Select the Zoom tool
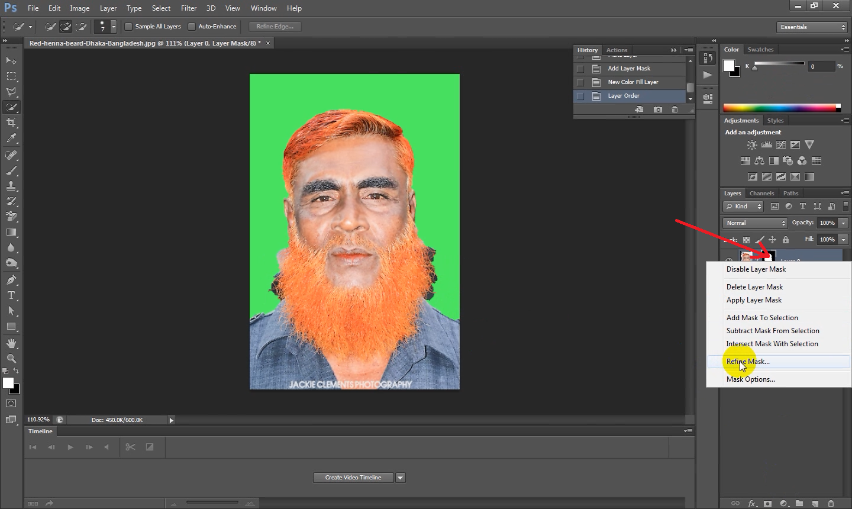The image size is (852, 509). [x=11, y=359]
